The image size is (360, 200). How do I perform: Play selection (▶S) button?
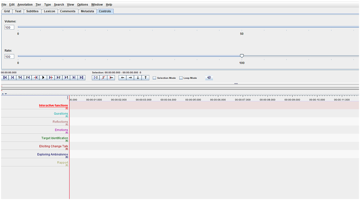(x=96, y=78)
